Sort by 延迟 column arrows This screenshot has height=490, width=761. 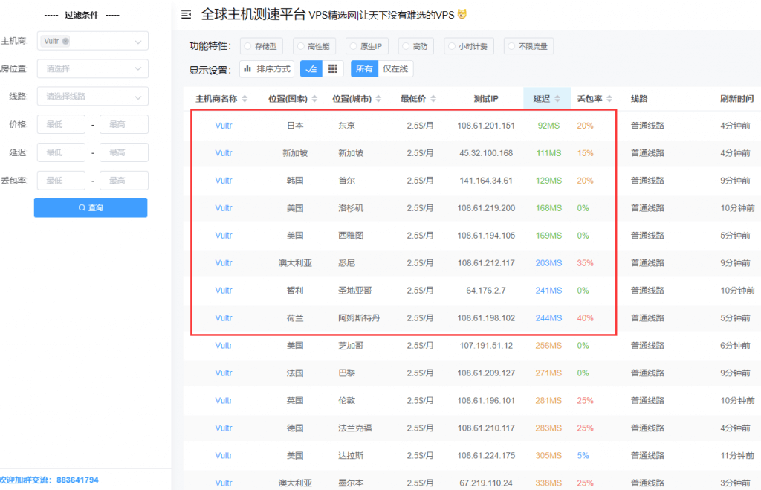pos(557,99)
